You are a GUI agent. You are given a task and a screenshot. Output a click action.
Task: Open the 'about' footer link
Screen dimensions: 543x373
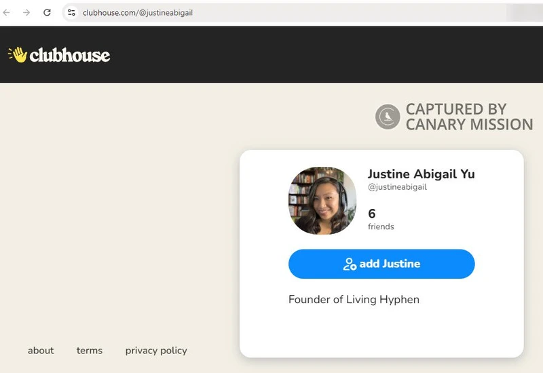point(41,351)
